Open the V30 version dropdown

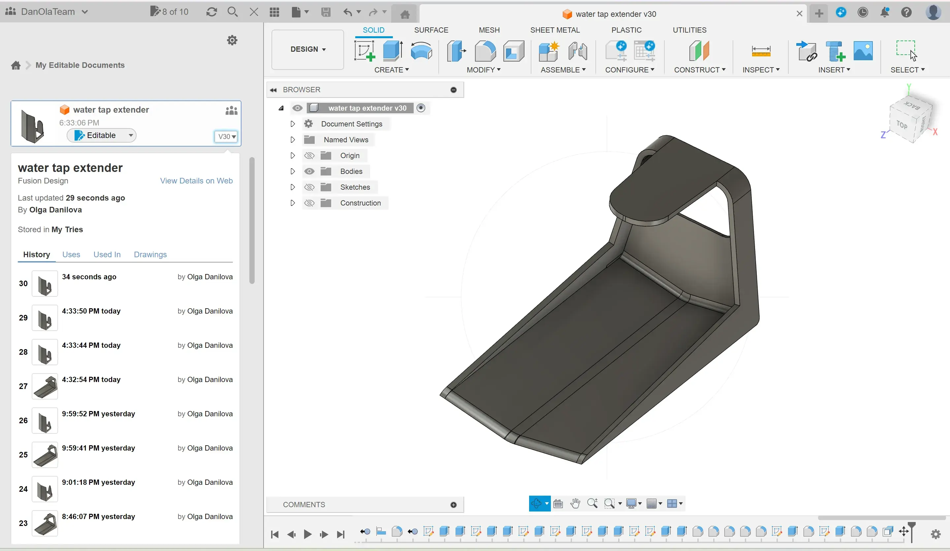227,136
